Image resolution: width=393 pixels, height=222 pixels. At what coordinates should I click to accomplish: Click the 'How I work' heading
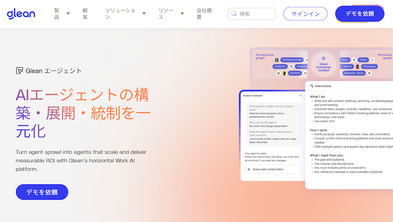(x=318, y=130)
